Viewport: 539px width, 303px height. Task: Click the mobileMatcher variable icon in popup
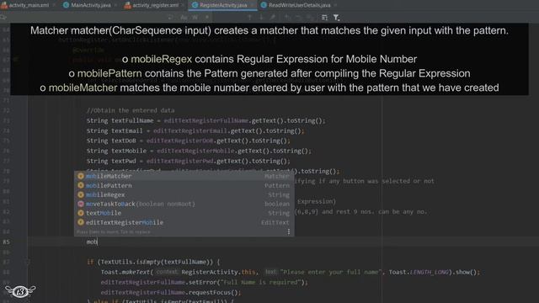click(x=81, y=176)
